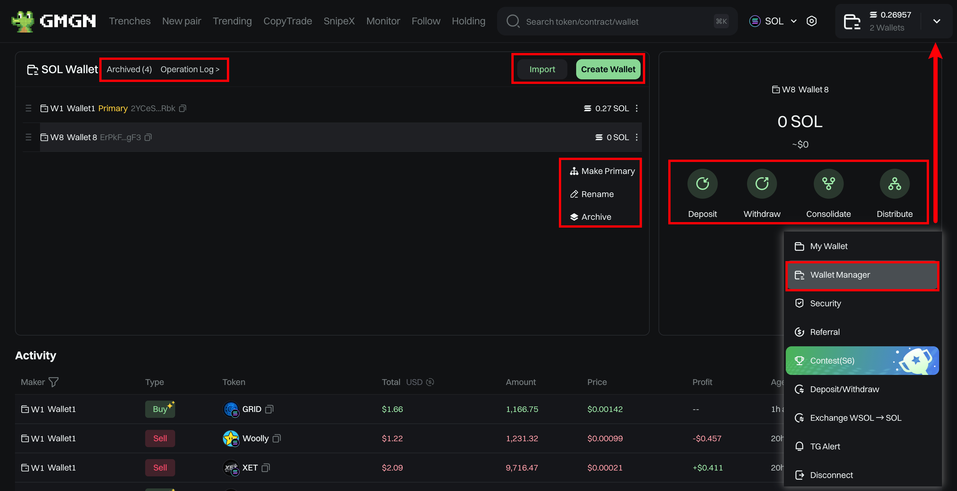Open three-dot menu for Wallet 8 row
The image size is (957, 491).
[x=636, y=137]
